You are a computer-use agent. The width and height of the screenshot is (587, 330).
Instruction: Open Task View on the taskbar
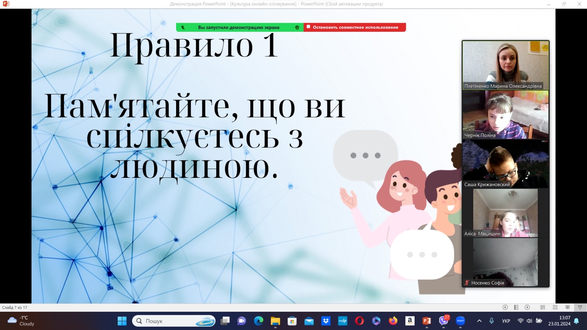click(x=225, y=321)
